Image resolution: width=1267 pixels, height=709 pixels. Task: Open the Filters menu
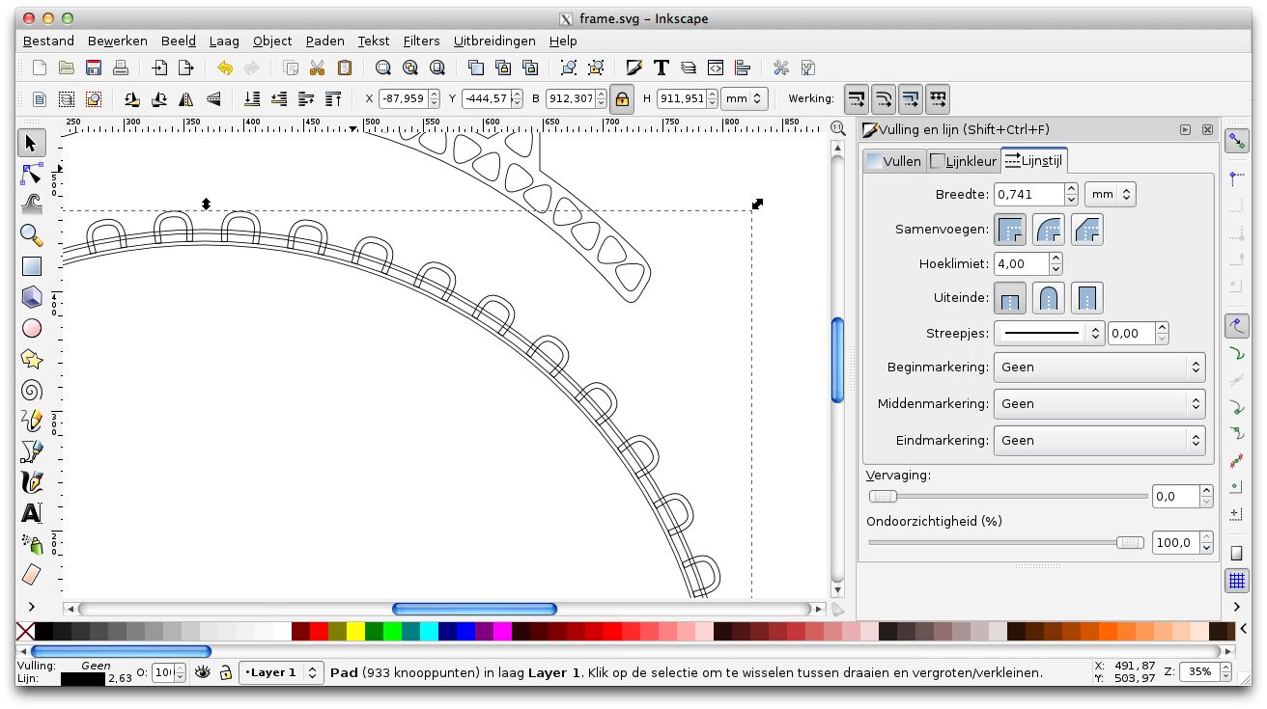coord(421,41)
